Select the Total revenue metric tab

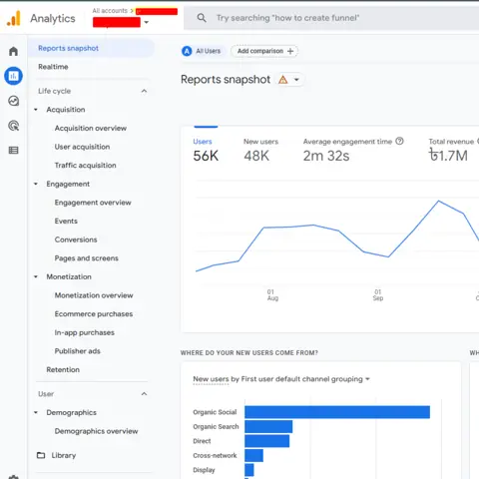pos(453,151)
